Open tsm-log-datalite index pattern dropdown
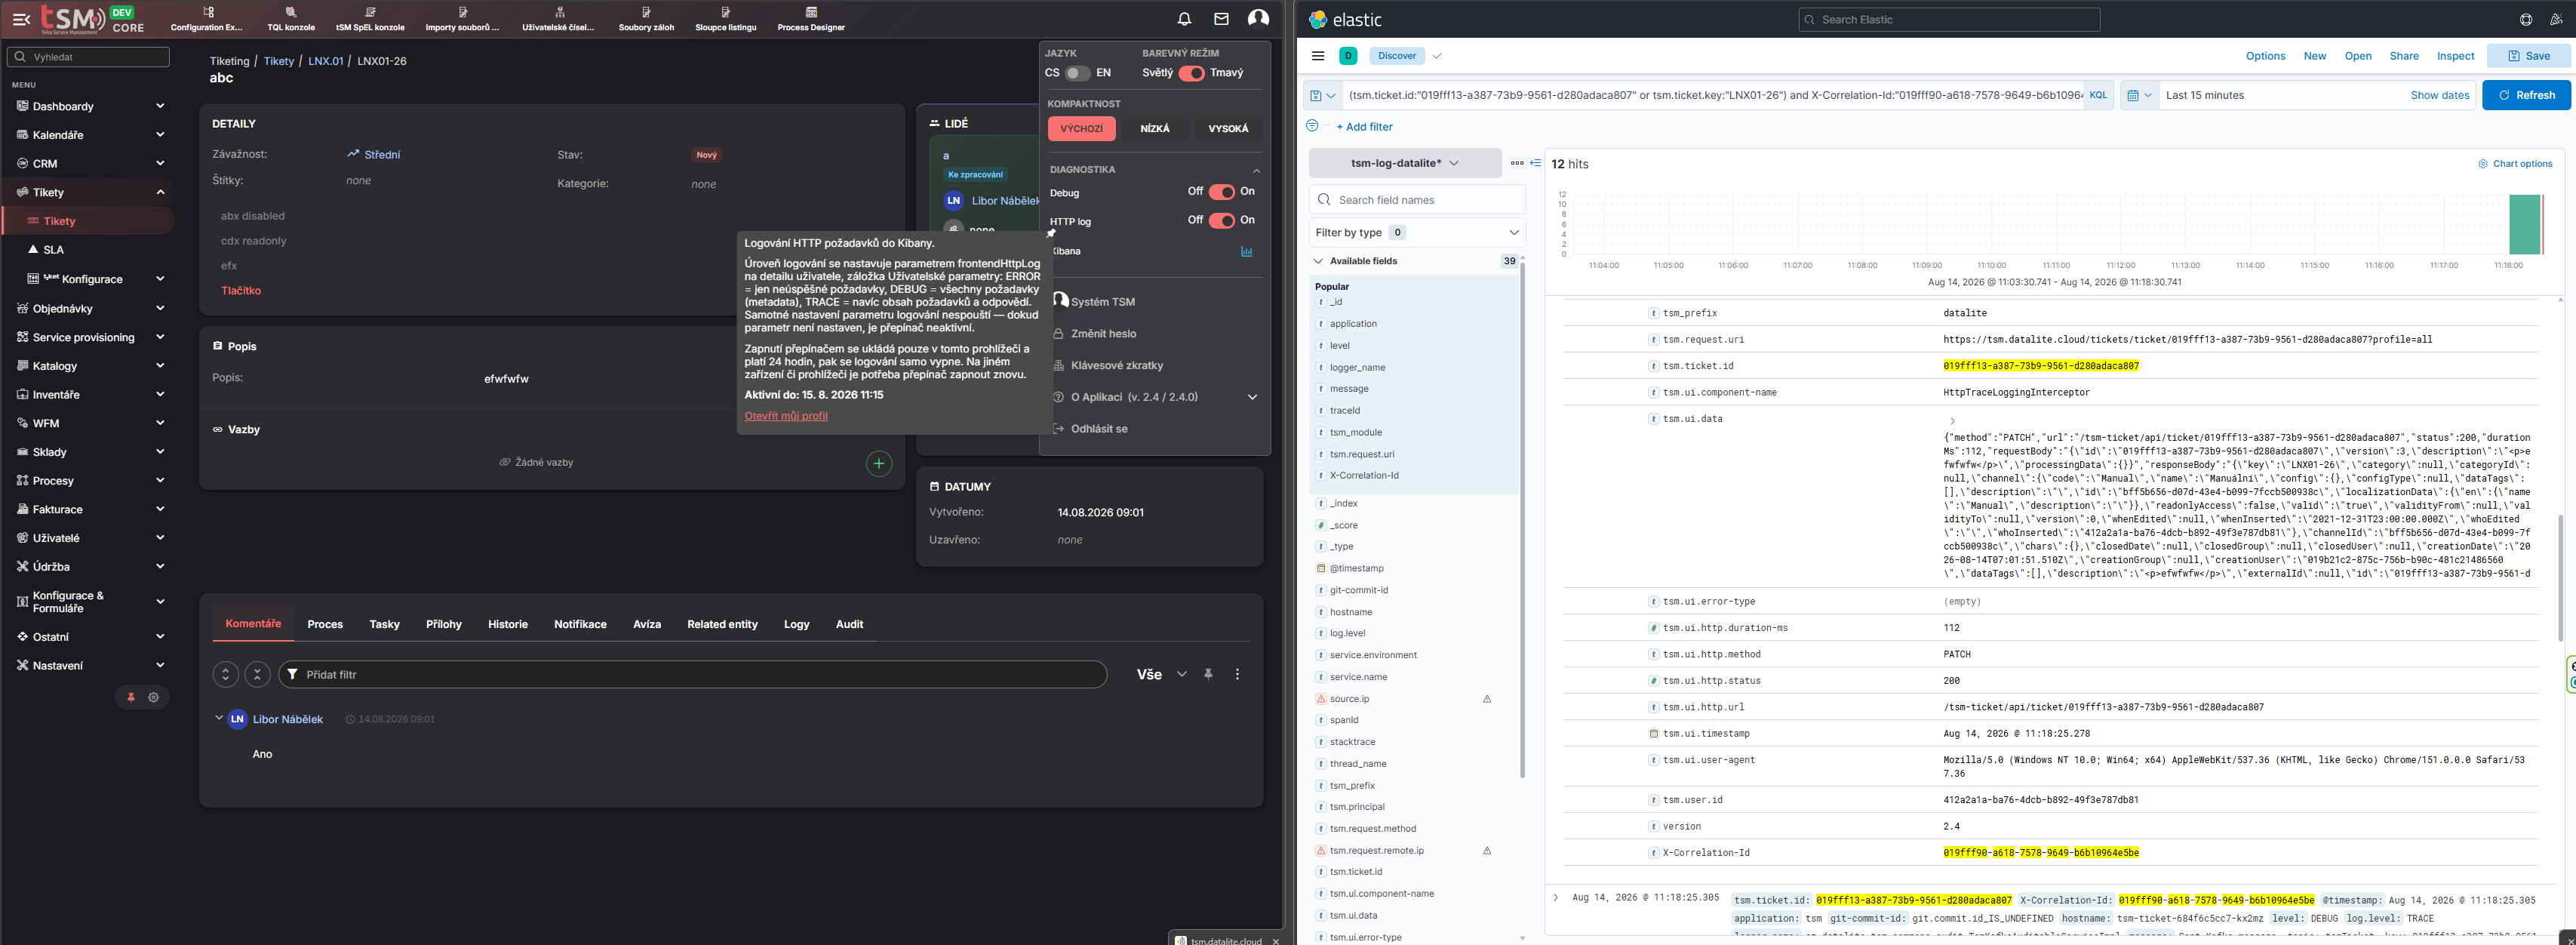This screenshot has height=945, width=2576. pyautogui.click(x=1404, y=163)
